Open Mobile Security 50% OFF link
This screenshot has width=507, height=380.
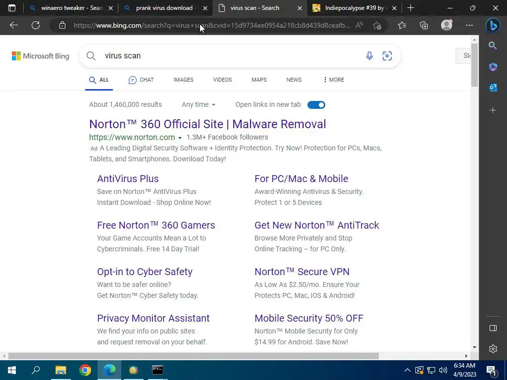pyautogui.click(x=309, y=318)
